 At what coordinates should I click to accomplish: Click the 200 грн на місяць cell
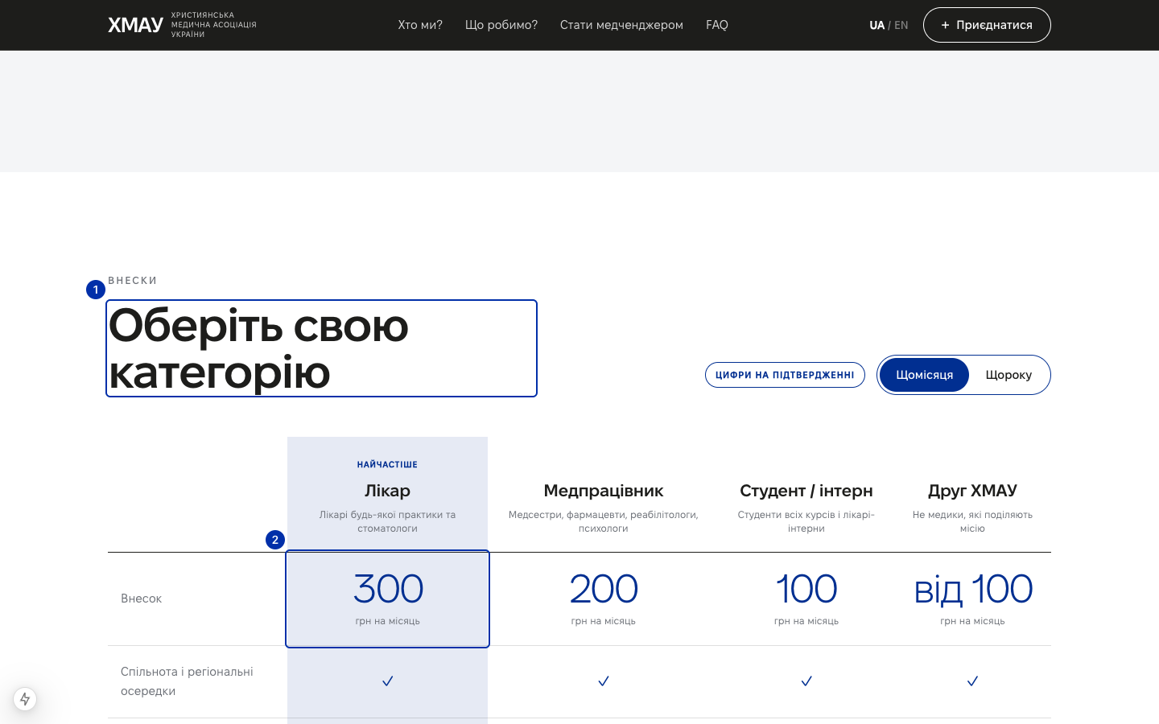[x=604, y=599]
